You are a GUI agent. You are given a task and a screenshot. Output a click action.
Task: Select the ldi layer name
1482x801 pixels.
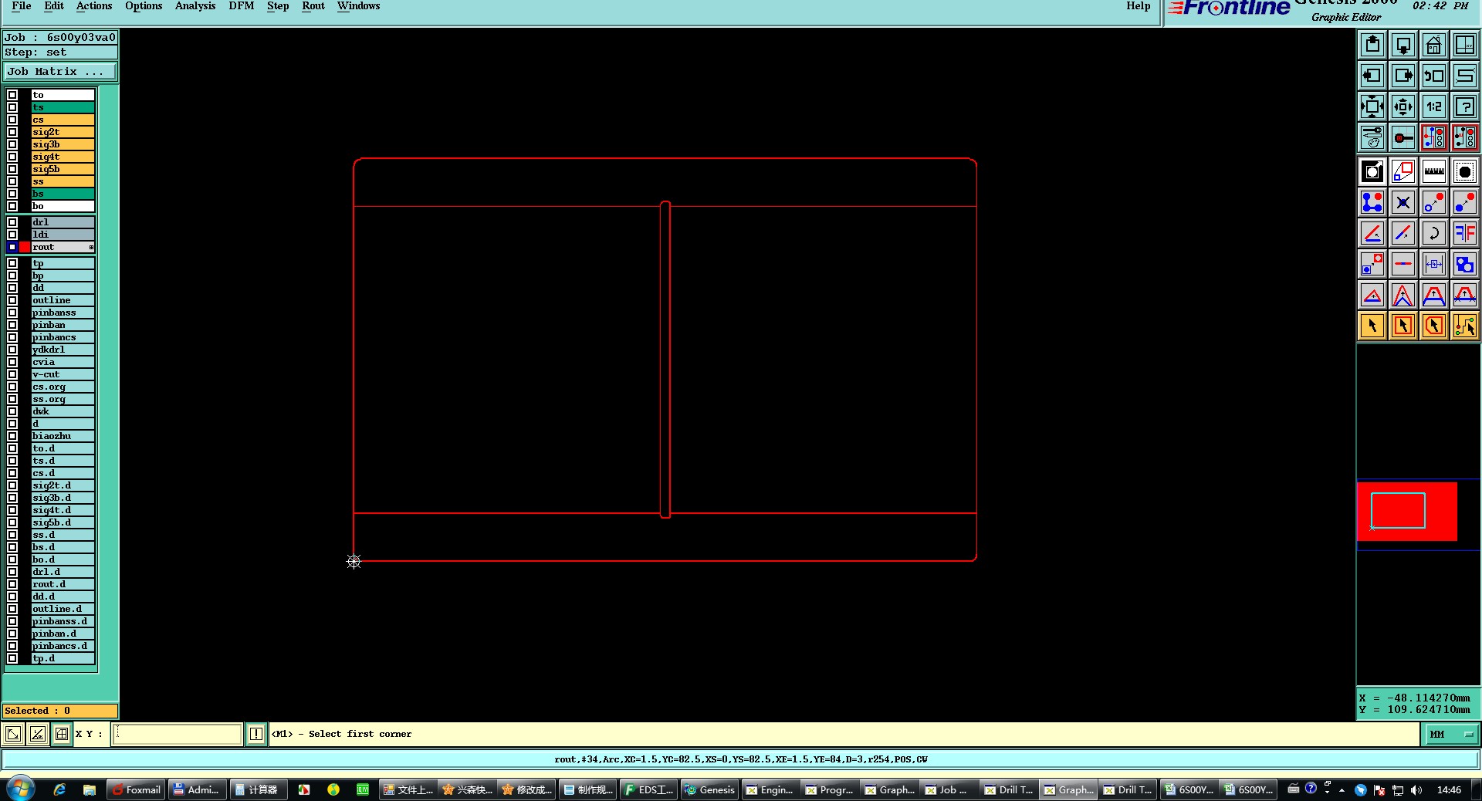pos(63,235)
